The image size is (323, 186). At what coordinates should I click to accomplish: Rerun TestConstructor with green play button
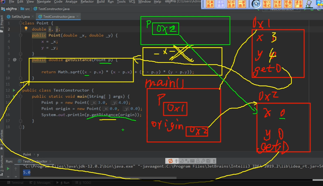[8, 169]
